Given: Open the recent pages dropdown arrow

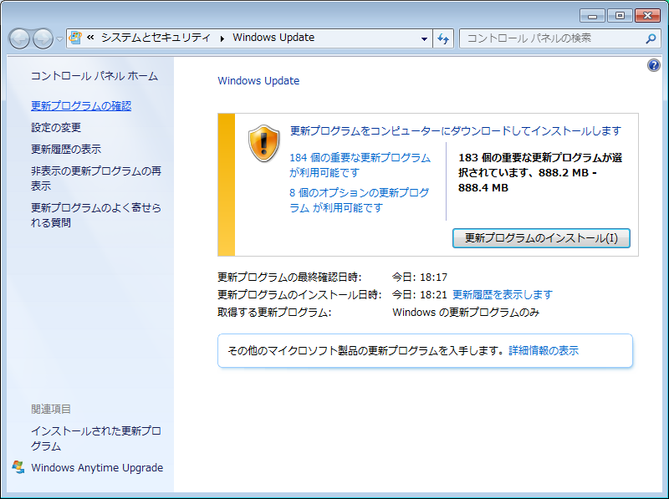Looking at the screenshot, I should pyautogui.click(x=59, y=39).
